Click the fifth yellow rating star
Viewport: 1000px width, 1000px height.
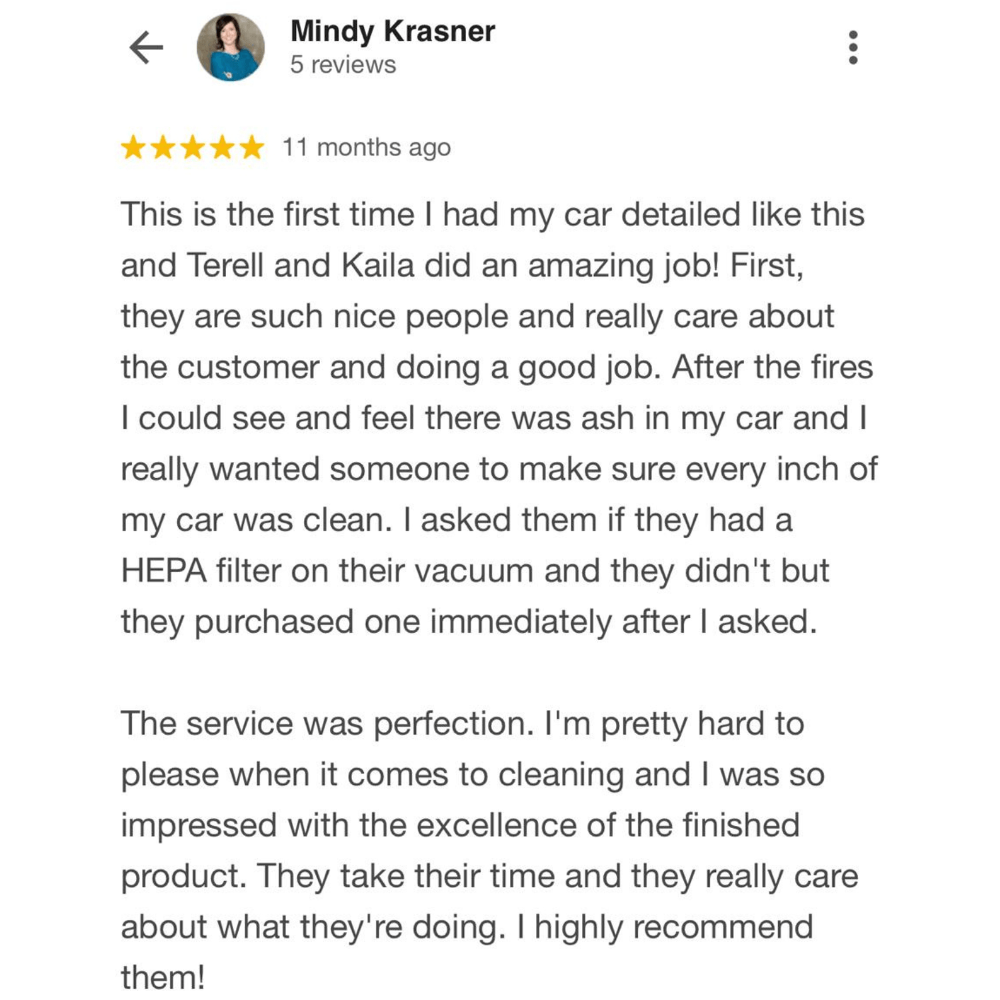tap(252, 147)
